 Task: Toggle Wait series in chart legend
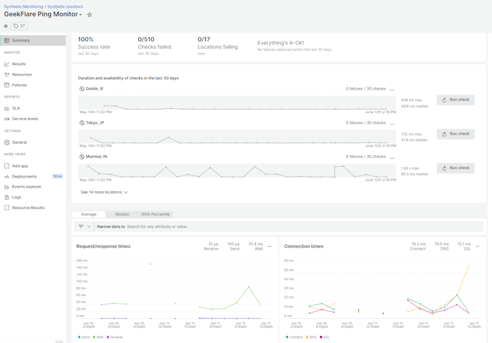(98, 337)
